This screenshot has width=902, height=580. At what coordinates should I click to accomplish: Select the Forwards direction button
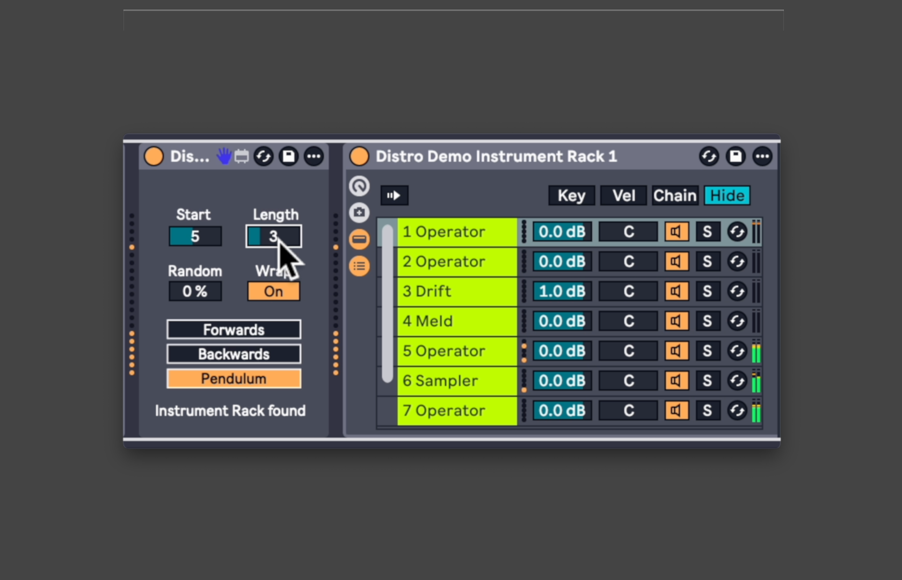click(234, 330)
